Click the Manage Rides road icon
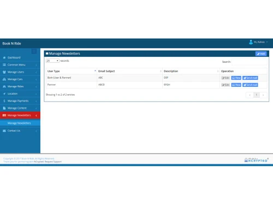 pyautogui.click(x=4, y=86)
